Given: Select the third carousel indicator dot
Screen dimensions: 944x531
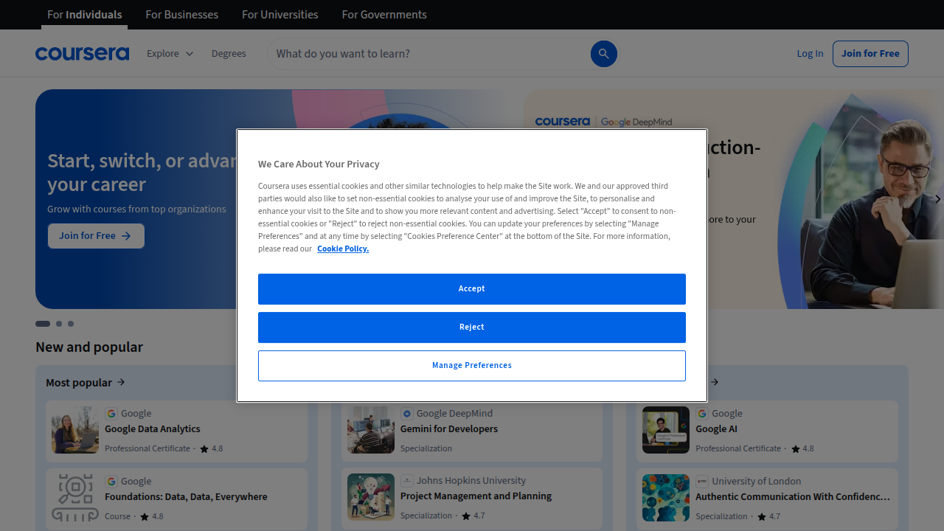Looking at the screenshot, I should pos(71,324).
